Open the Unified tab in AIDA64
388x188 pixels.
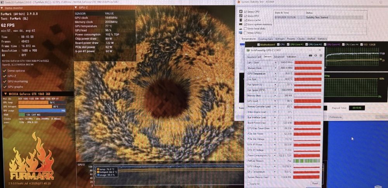[x=311, y=39]
